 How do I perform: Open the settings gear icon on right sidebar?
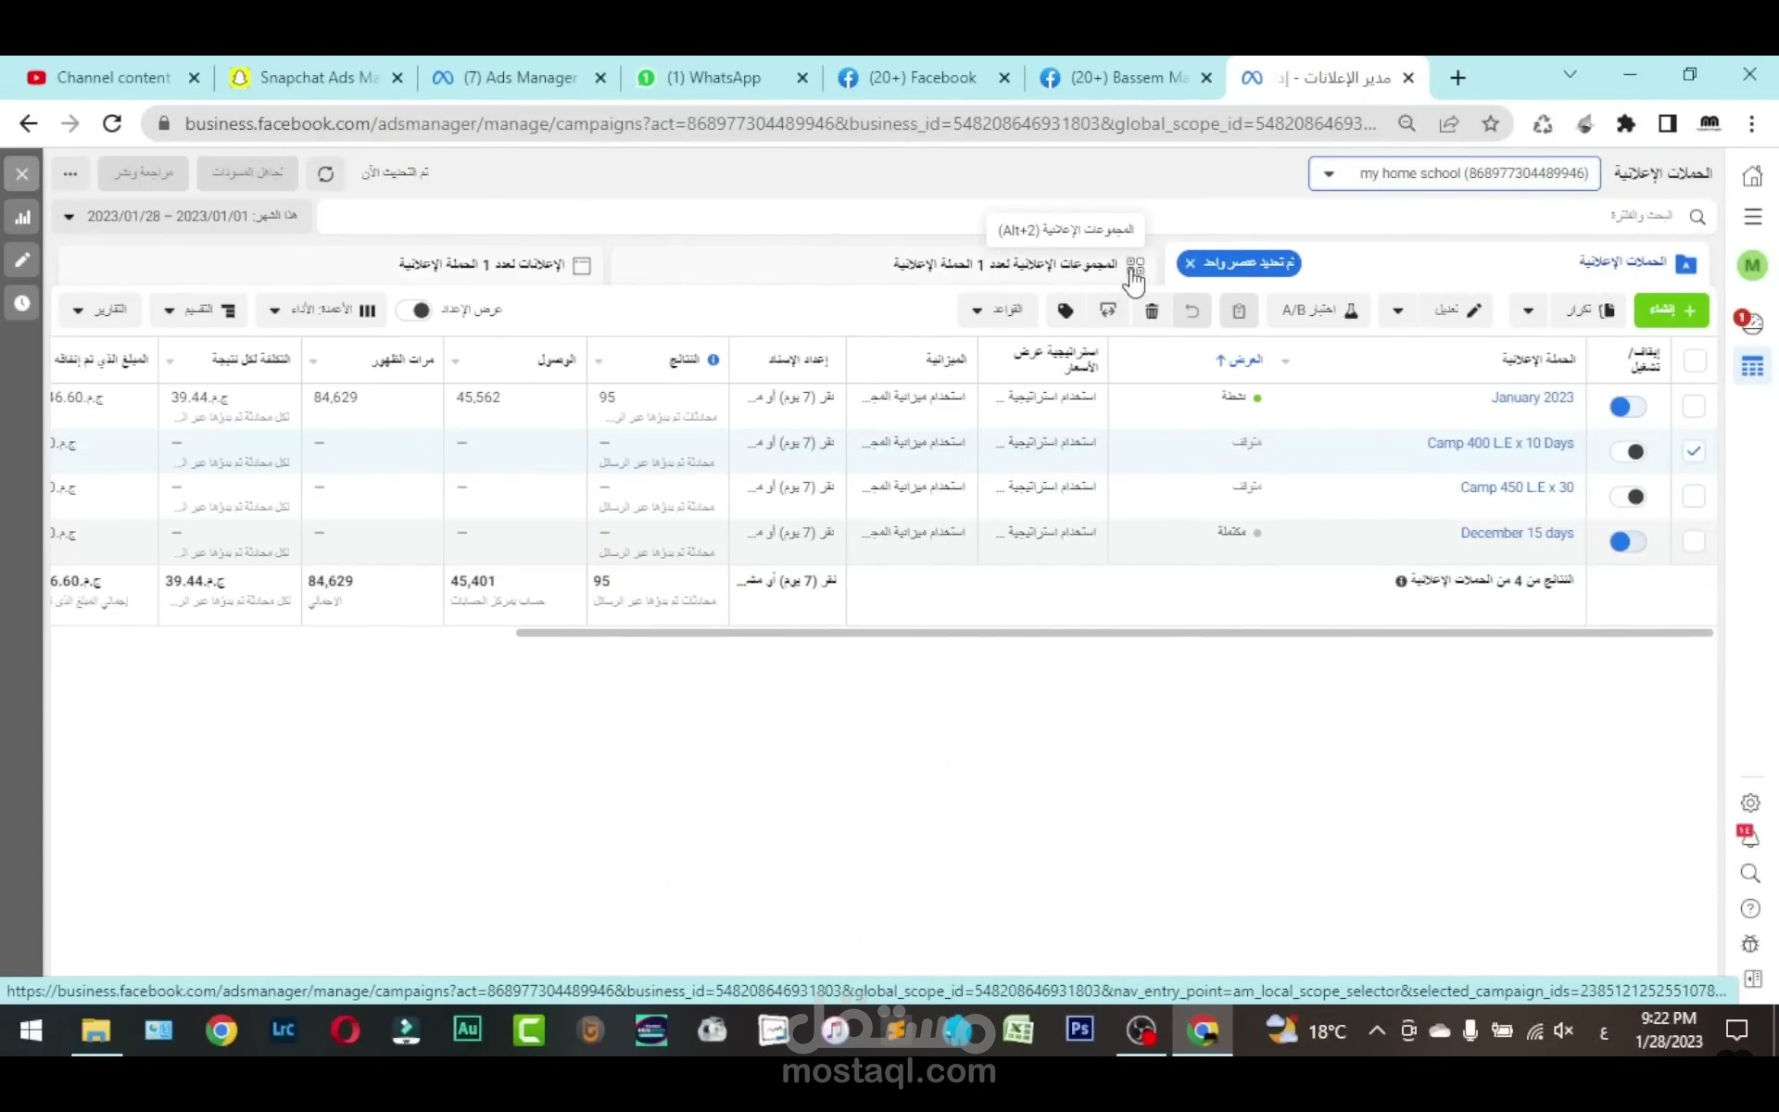1749,803
